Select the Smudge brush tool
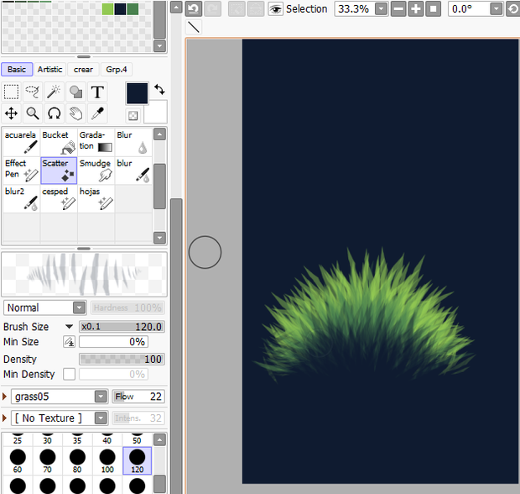Screen dimensions: 520x494 (96, 171)
